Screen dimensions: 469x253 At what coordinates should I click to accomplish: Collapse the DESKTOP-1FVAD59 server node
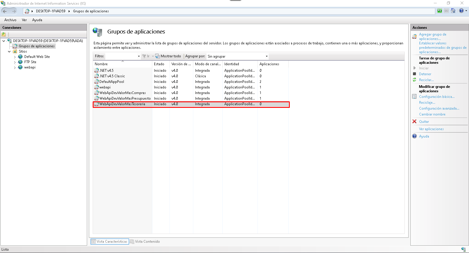[4, 41]
